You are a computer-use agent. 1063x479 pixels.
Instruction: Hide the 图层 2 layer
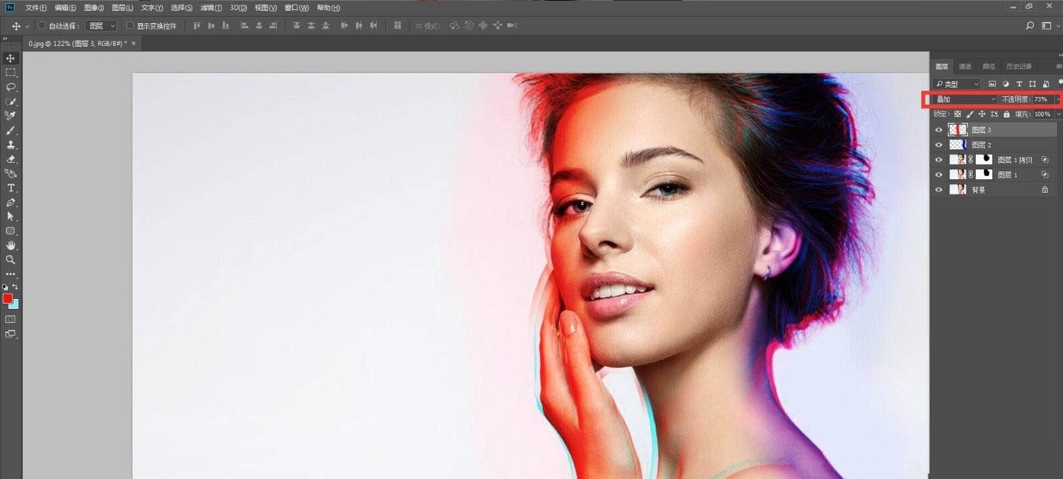pyautogui.click(x=939, y=145)
